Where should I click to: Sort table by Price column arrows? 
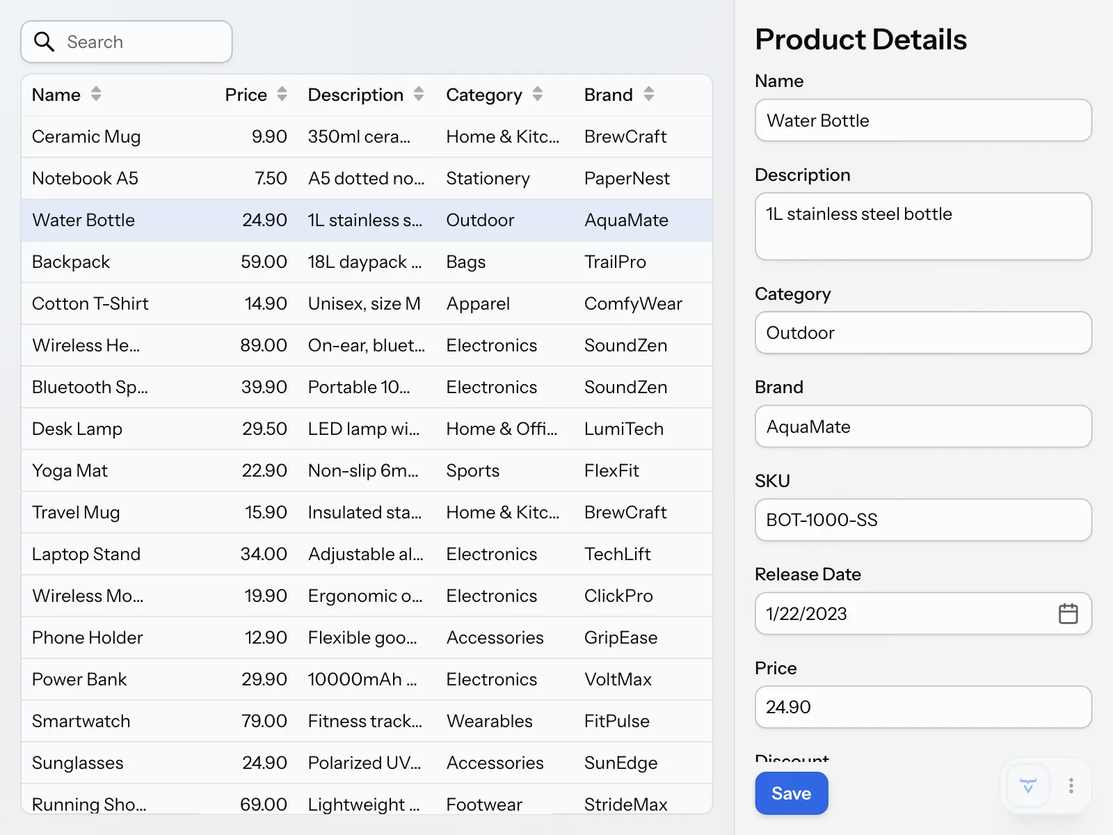(x=282, y=94)
